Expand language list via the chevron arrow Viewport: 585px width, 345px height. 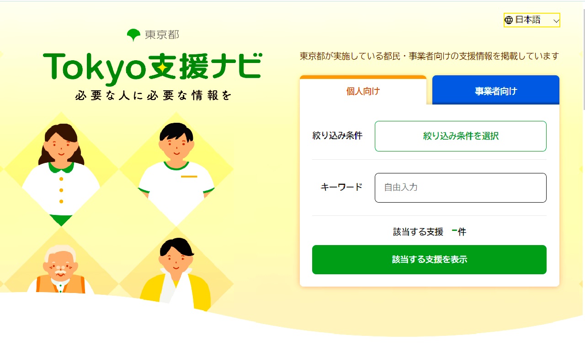(556, 21)
